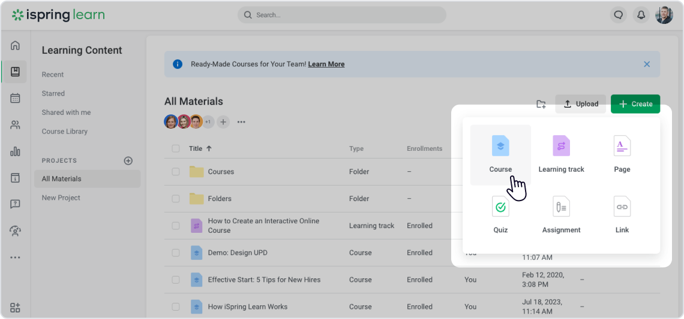This screenshot has height=319, width=684.
Task: Open the Courses folder
Action: pyautogui.click(x=221, y=171)
